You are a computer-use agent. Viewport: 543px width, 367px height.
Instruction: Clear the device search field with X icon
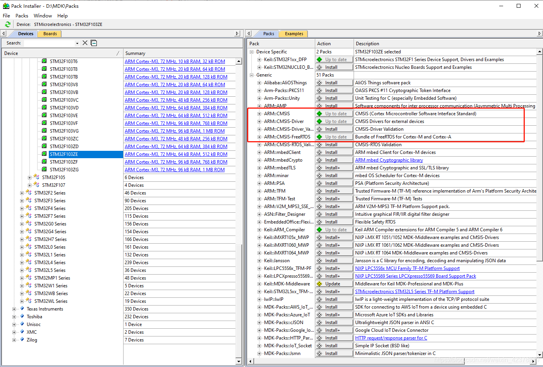point(85,43)
